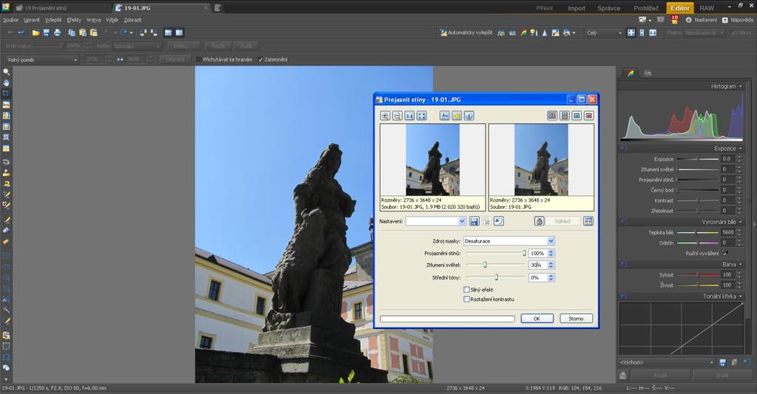Adjust Střední tóny slider in dialog
757x394 pixels.
pyautogui.click(x=496, y=277)
